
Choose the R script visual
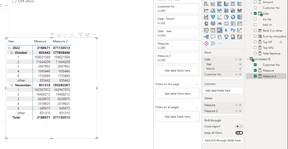click(x=226, y=30)
